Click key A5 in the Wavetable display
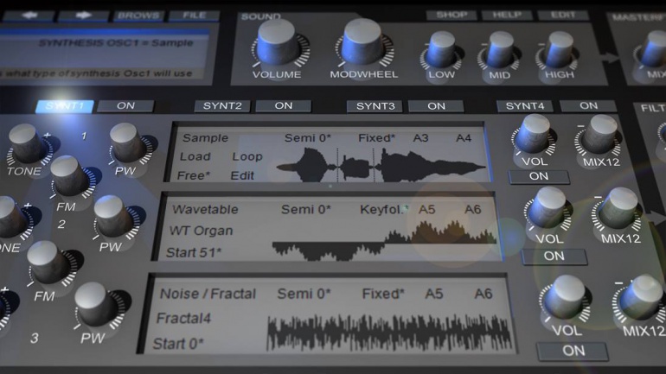 click(x=427, y=210)
